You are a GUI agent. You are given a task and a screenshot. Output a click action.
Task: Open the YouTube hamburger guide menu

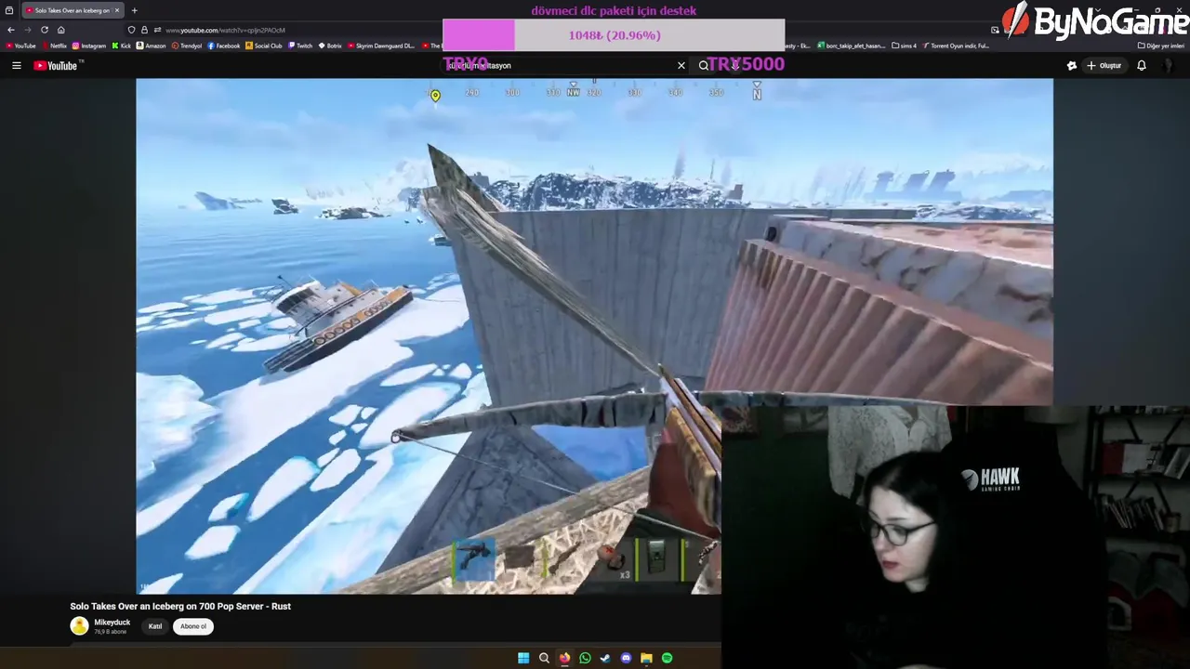click(x=16, y=66)
